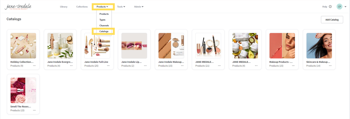Open the Holiday Collection catalog title

tap(22, 62)
